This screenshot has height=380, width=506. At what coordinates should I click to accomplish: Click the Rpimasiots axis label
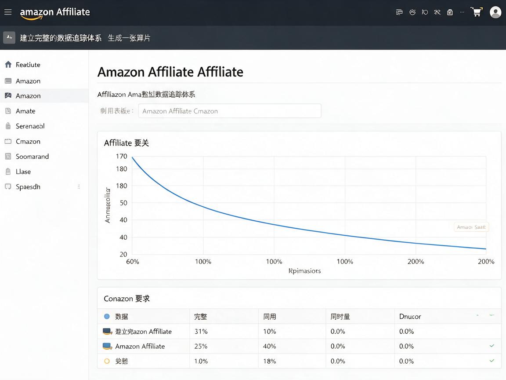305,271
